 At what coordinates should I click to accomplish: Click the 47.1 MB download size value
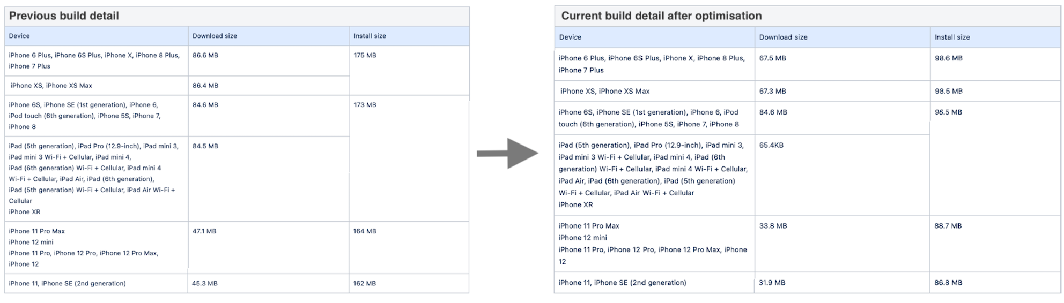(204, 231)
